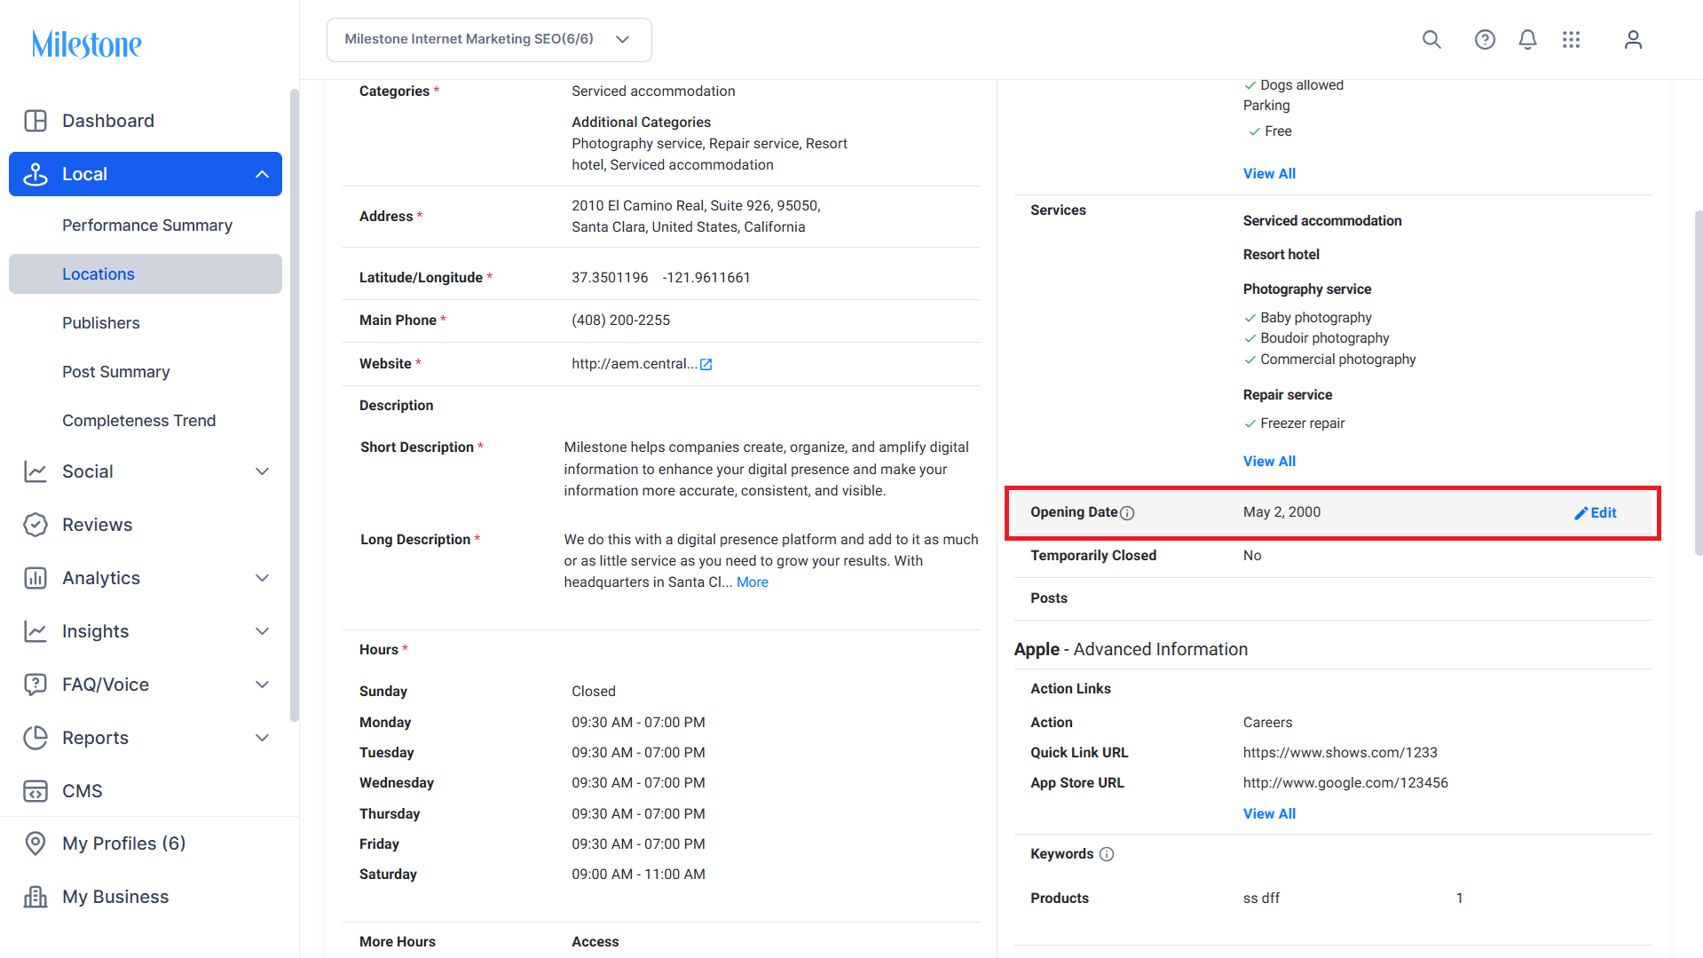Click the Social chart icon
This screenshot has width=1703, height=958.
click(x=35, y=471)
